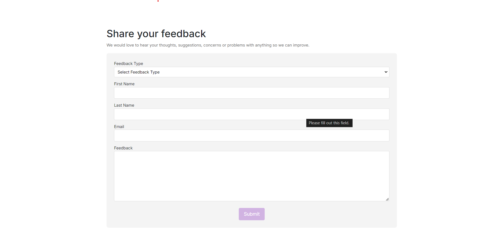Click the 'Please fill out this field' tooltip
The height and width of the screenshot is (232, 504).
pos(329,123)
